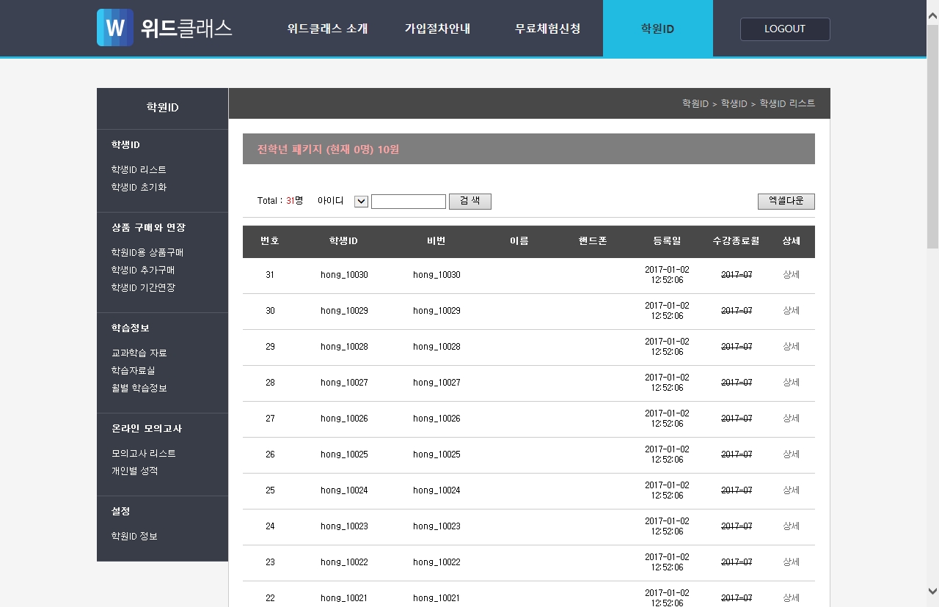Click the 비번 column header
The image size is (939, 607).
click(x=436, y=241)
